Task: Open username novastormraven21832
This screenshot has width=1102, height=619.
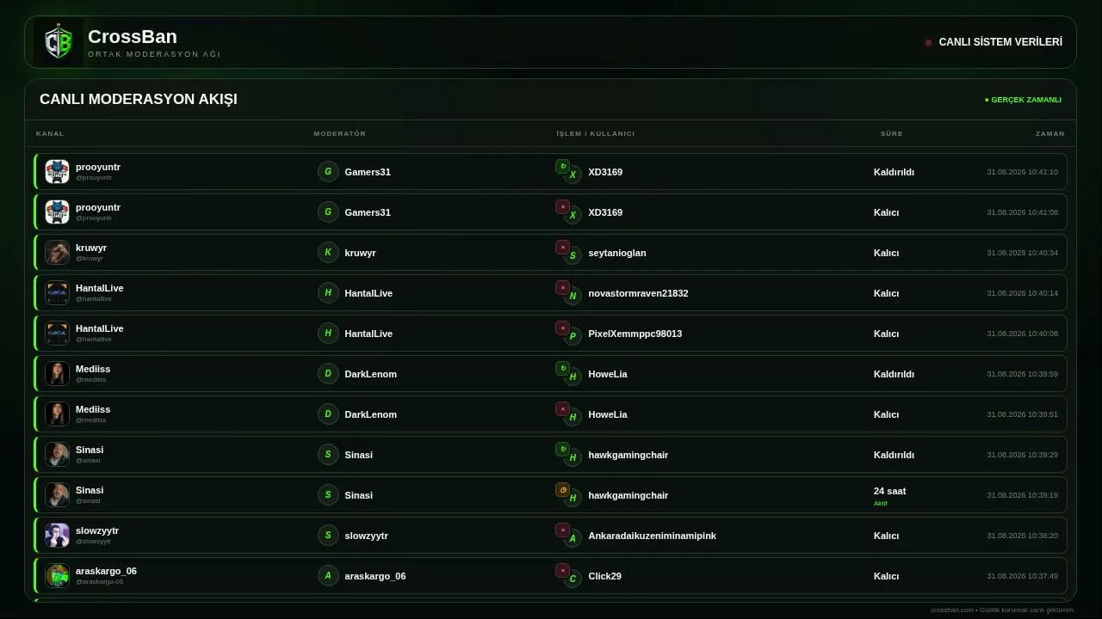Action: click(x=639, y=293)
